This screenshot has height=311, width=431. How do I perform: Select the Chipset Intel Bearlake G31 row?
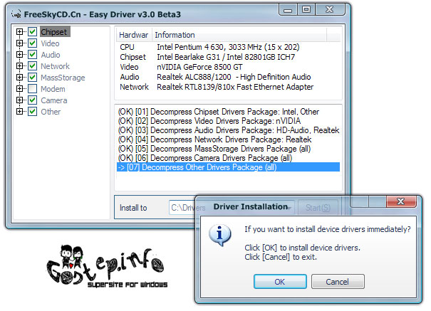[x=228, y=57]
